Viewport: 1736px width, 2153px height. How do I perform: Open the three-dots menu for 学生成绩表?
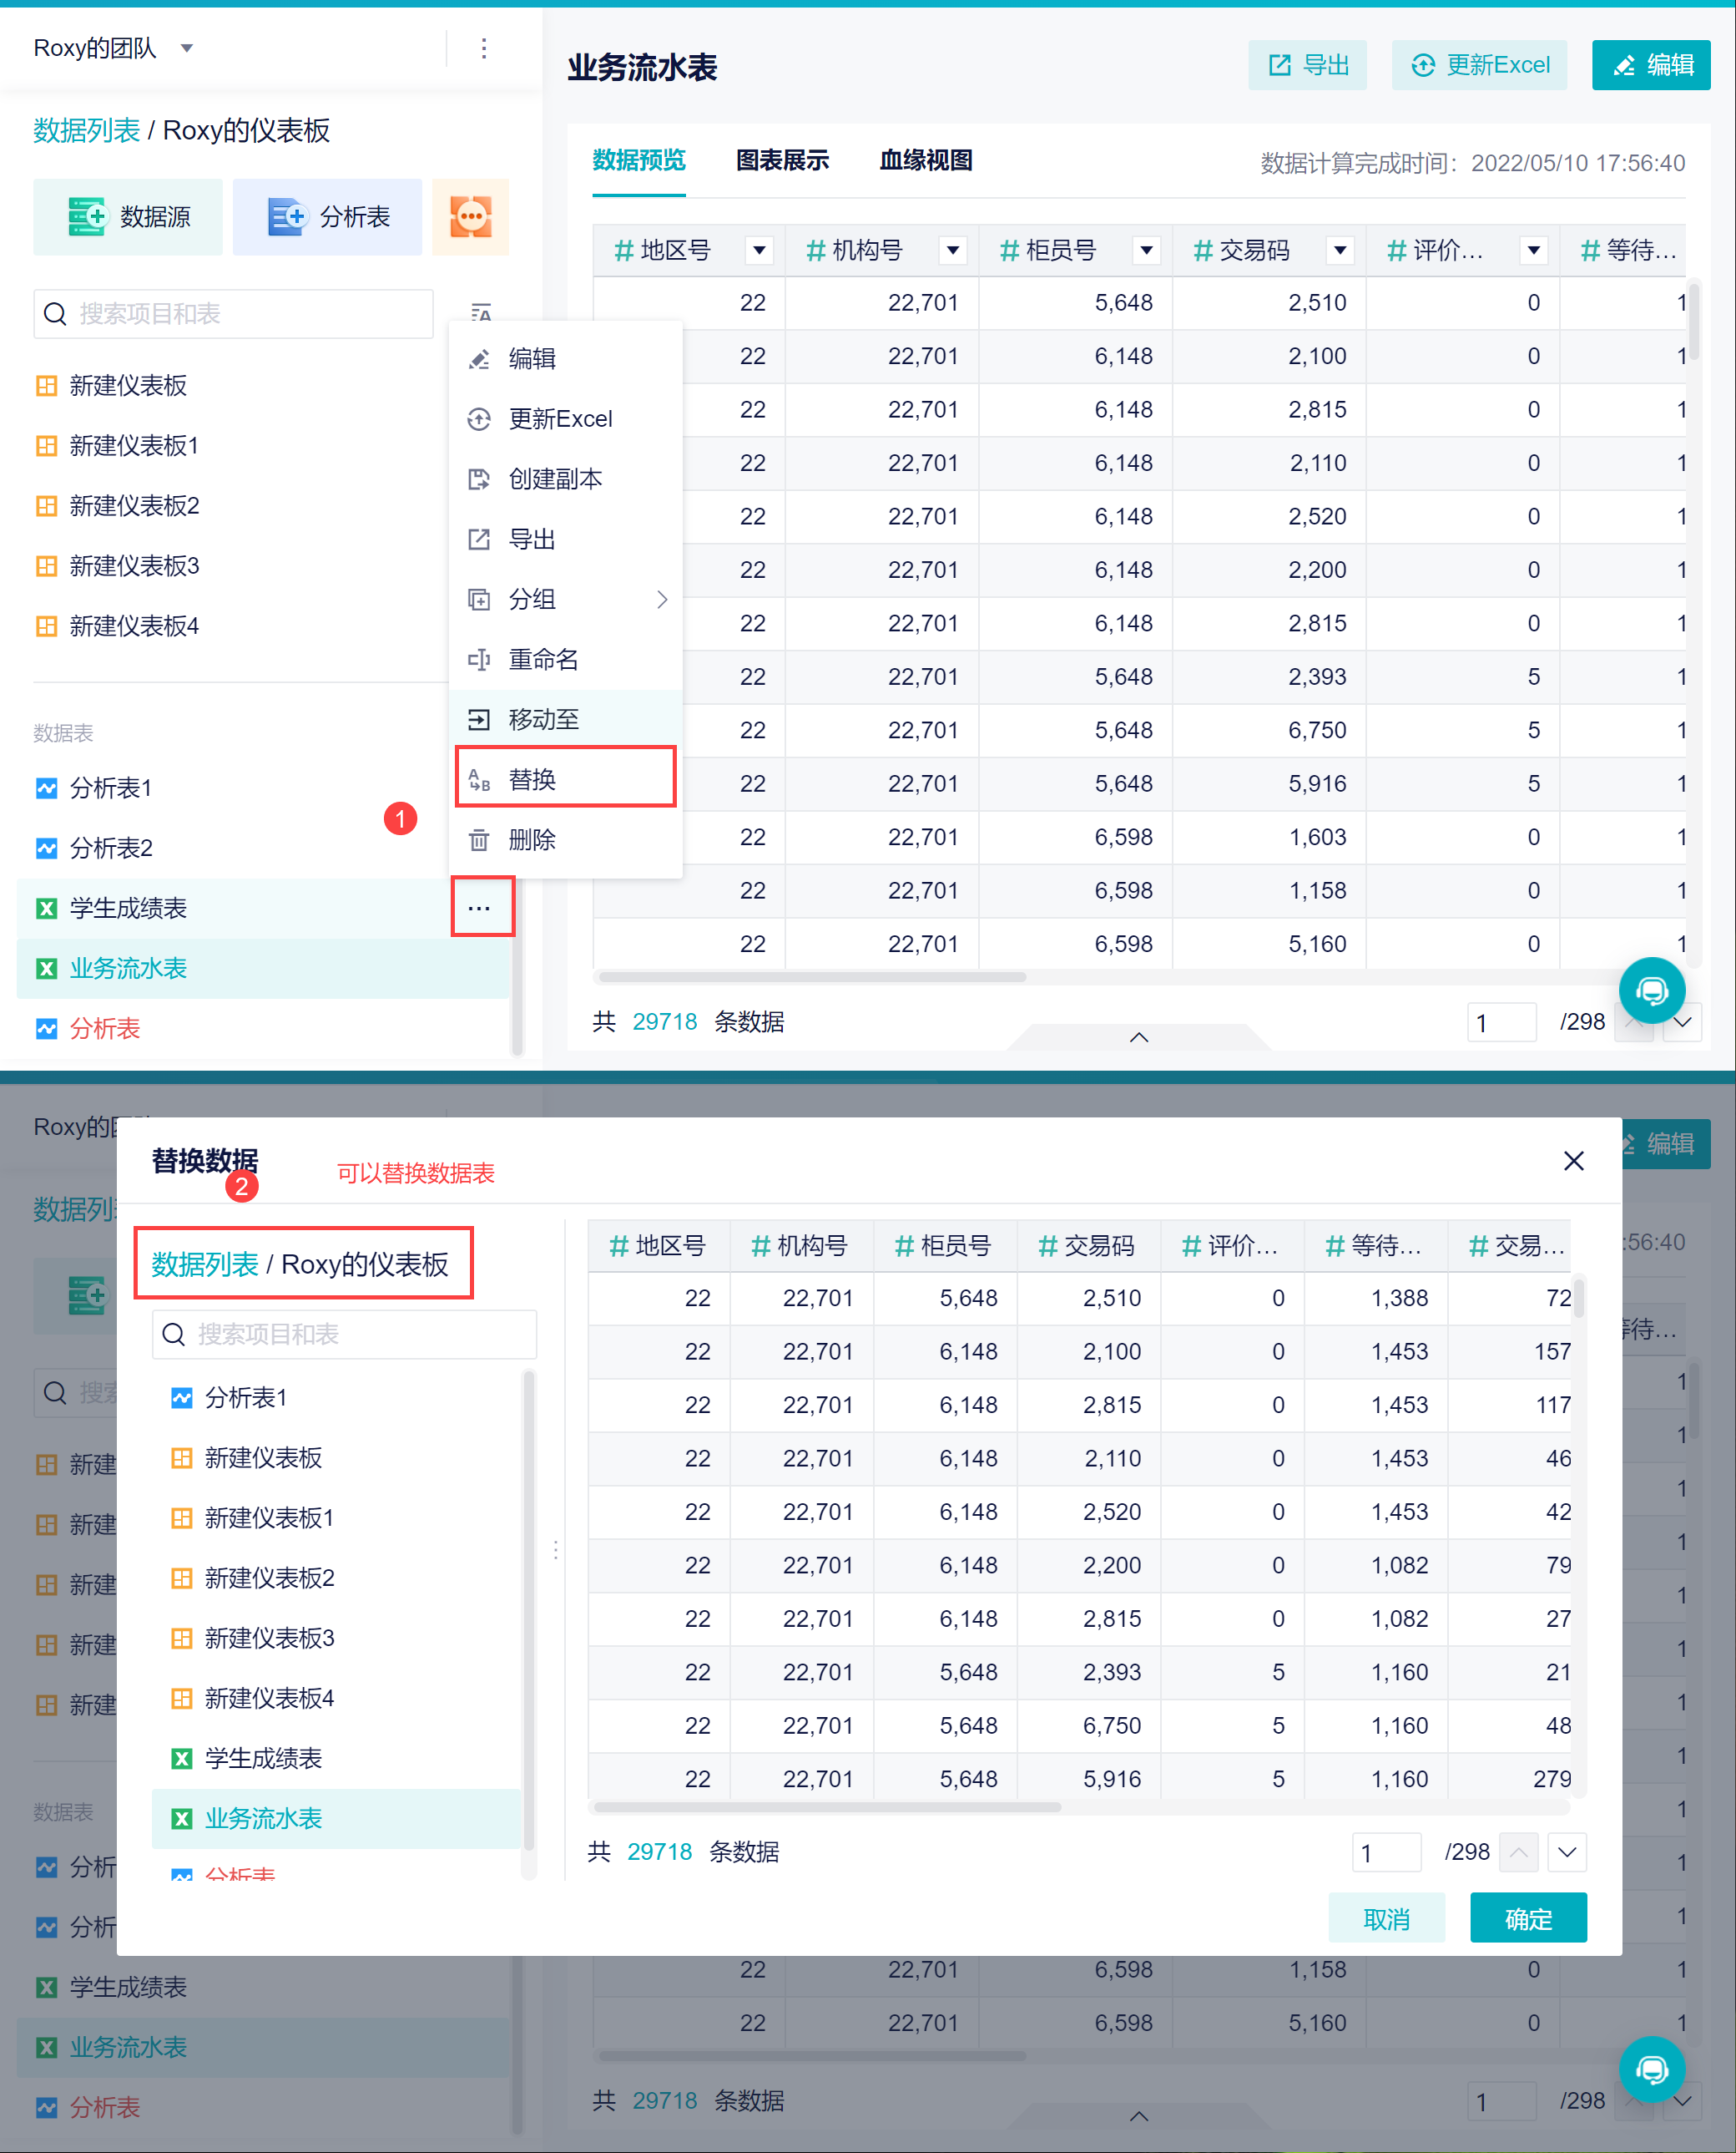(x=480, y=908)
